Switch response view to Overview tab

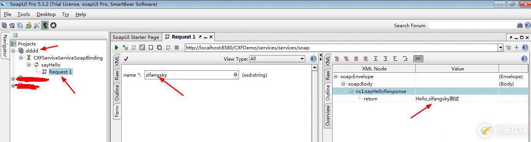(327, 115)
